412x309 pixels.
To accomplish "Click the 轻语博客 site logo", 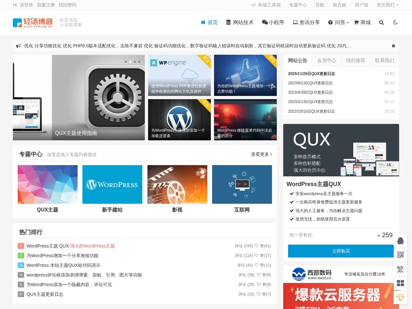I will pyautogui.click(x=33, y=23).
